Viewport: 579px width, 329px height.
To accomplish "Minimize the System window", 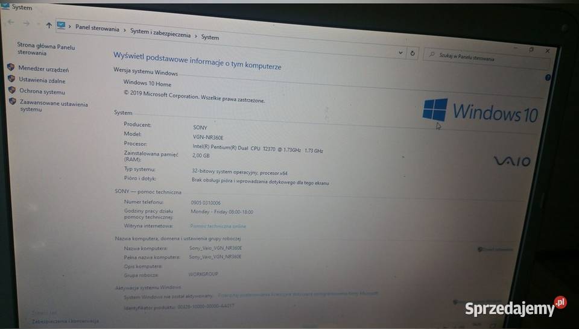I will point(516,48).
